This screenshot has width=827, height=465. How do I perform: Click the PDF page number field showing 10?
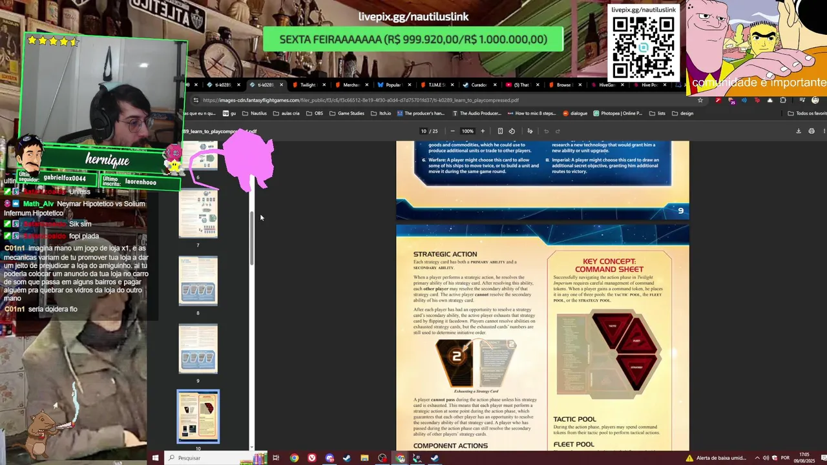point(424,131)
